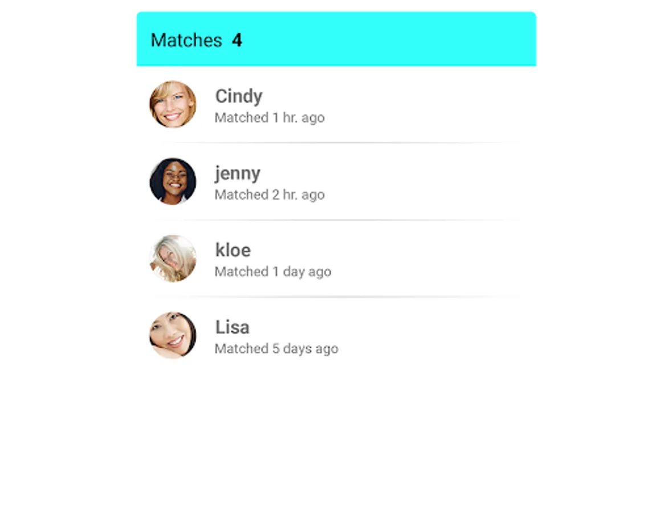Click the divider between kloe and Lisa
Screen dimensions: 672x513
coord(336,296)
